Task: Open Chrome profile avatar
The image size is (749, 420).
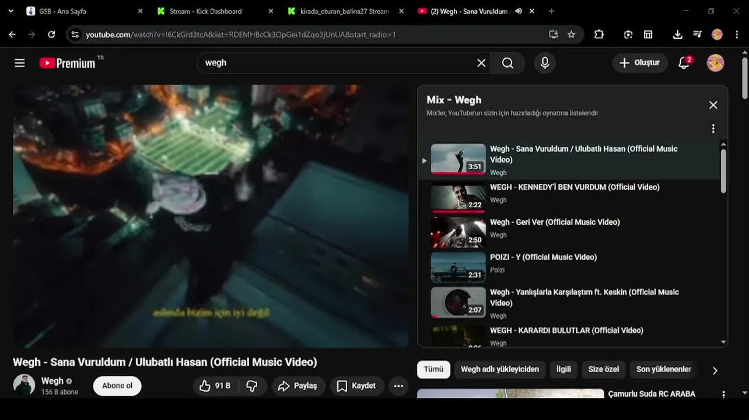Action: tap(717, 34)
